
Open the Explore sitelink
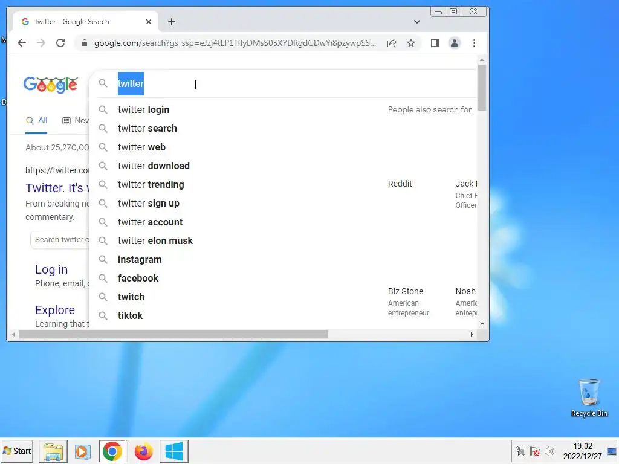coord(55,310)
